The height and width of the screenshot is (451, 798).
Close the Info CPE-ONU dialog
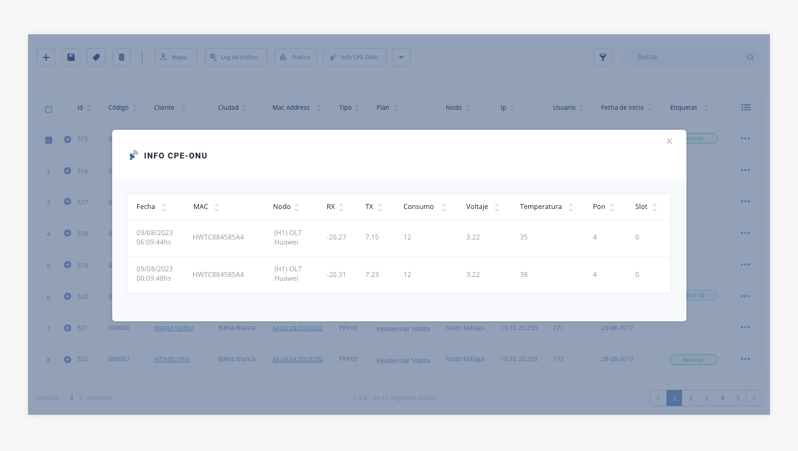669,142
